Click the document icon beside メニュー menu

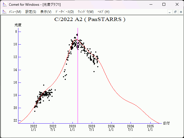click(x=5, y=12)
